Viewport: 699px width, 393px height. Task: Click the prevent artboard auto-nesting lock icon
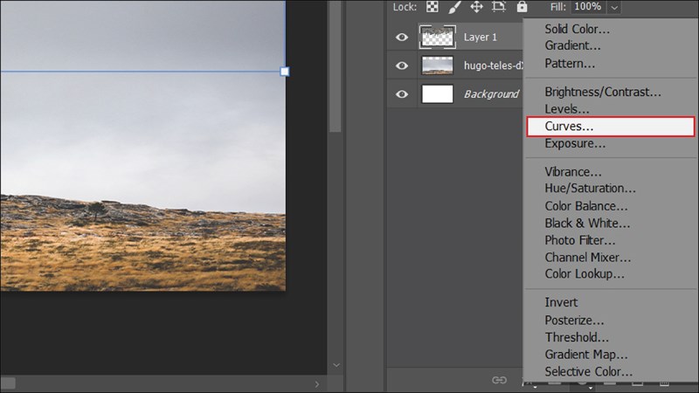tap(498, 7)
